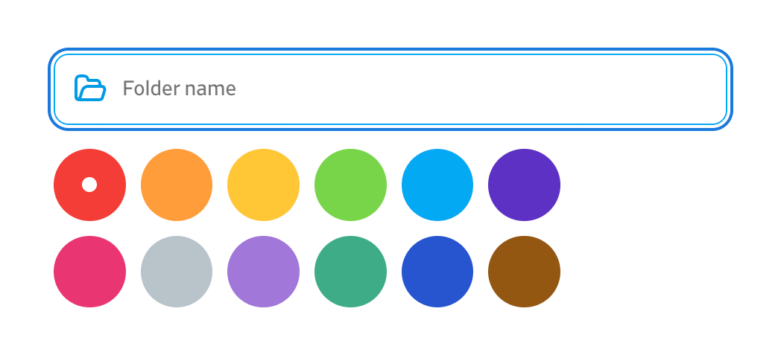781x355 pixels.
Task: Select the light green swatch
Action: (x=350, y=185)
